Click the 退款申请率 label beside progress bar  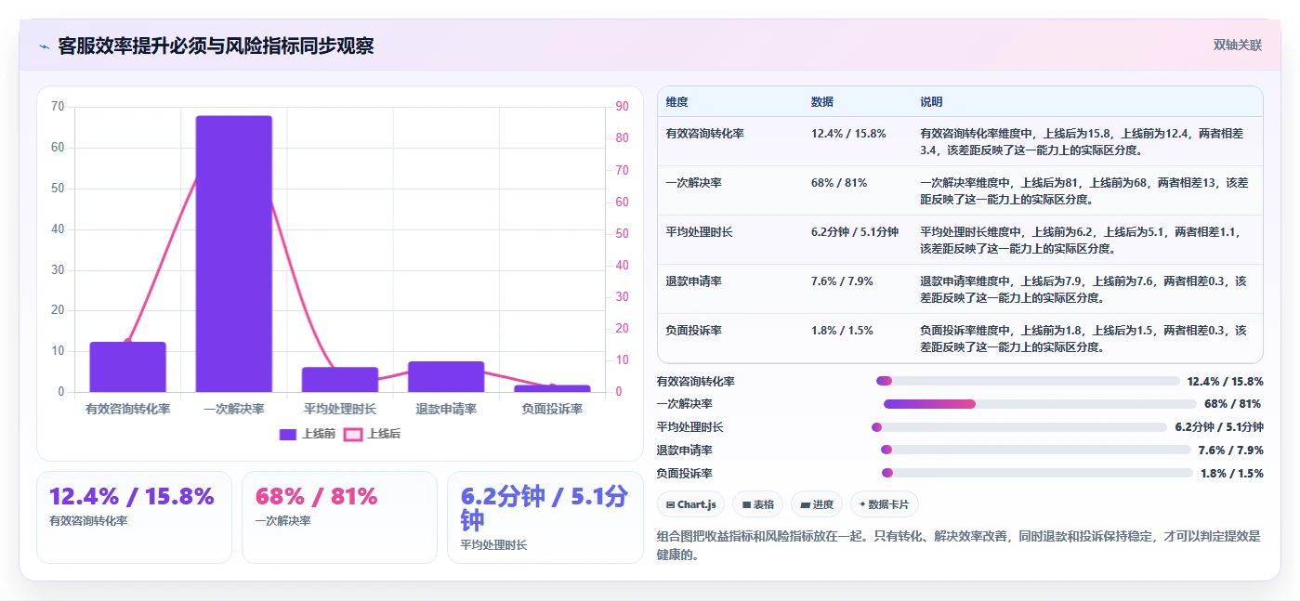685,450
